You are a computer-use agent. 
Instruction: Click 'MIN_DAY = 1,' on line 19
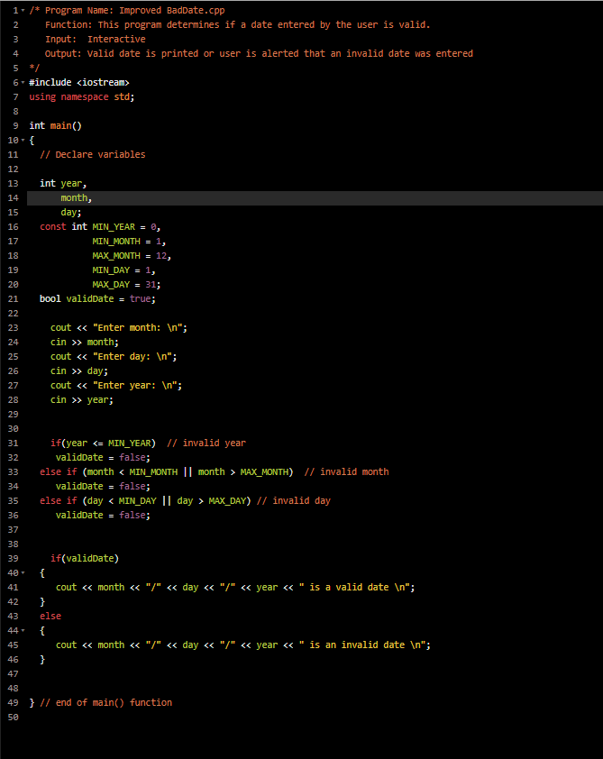coord(123,270)
